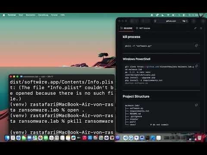Copy the pkill command code block
Image resolution: width=207 pixels, height=155 pixels.
point(196,46)
